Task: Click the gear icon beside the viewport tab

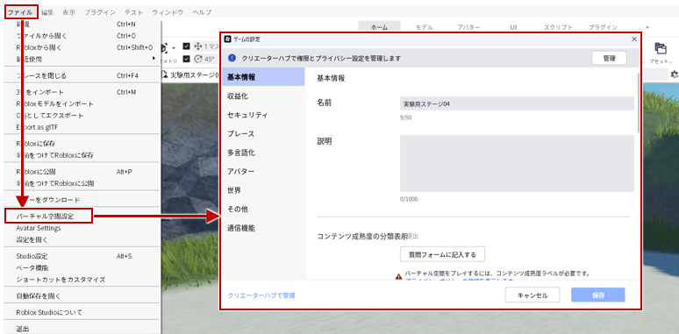Action: 675,75
